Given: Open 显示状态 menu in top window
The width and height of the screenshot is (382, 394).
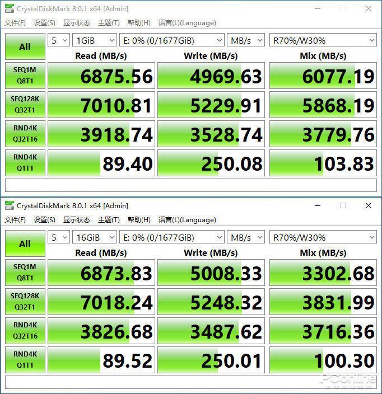Looking at the screenshot, I should click(x=77, y=23).
